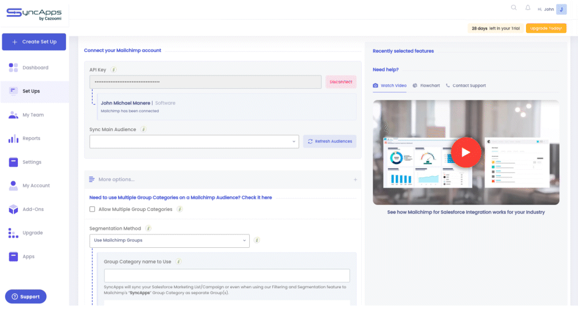Click the 28 days left trial badge
The height and width of the screenshot is (313, 578).
coord(495,28)
